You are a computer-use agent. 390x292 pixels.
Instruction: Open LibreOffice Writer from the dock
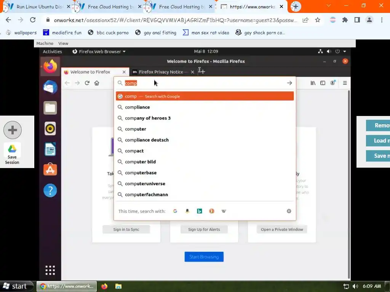50,149
